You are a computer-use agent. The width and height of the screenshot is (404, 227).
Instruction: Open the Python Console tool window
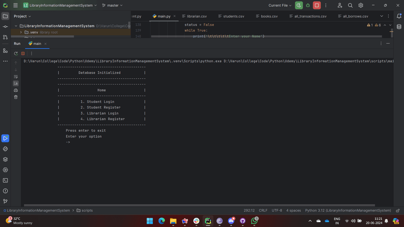click(x=5, y=149)
